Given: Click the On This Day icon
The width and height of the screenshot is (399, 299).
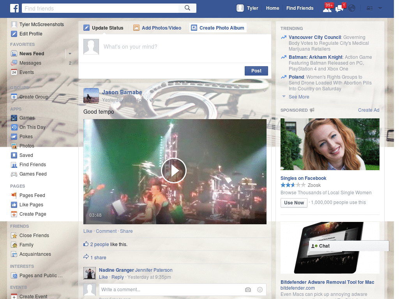Looking at the screenshot, I should coord(14,127).
